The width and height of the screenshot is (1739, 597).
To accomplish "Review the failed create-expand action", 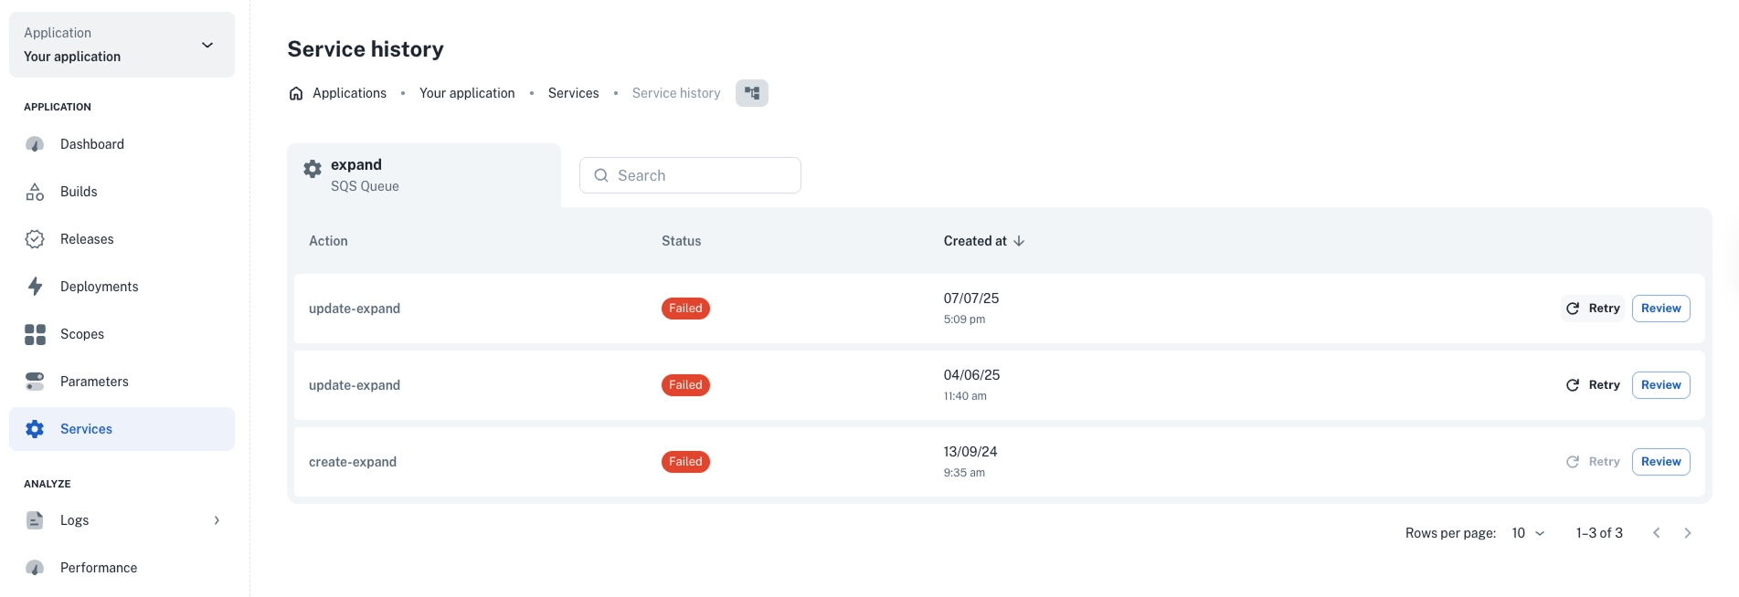I will (x=1660, y=462).
